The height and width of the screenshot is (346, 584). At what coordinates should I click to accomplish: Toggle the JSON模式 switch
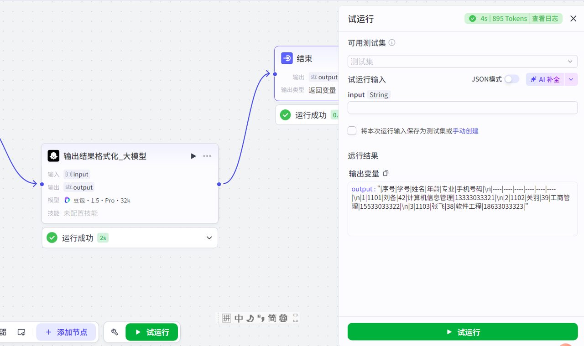click(x=511, y=79)
